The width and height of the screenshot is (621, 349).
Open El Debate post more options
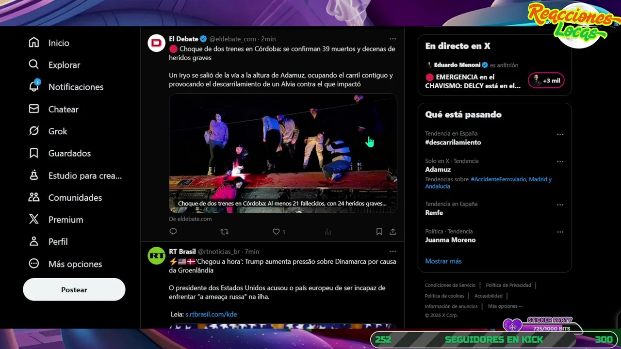click(x=393, y=39)
